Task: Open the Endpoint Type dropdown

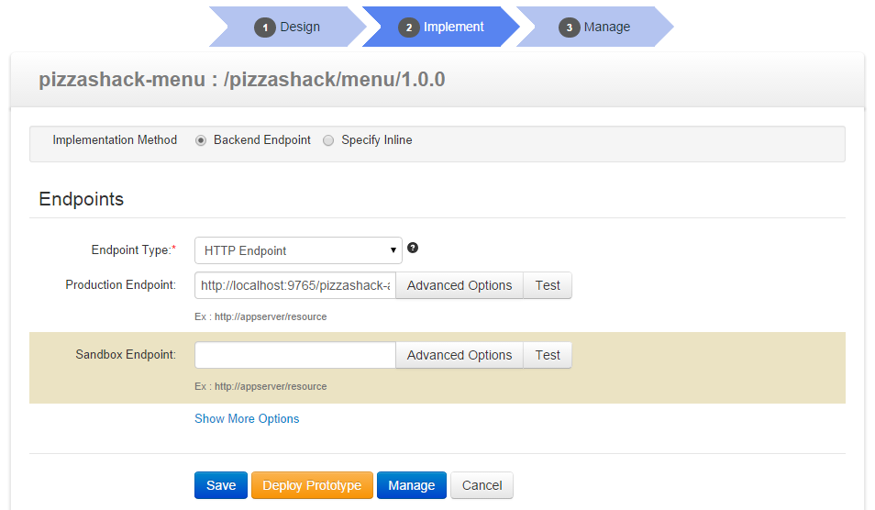Action: [298, 250]
